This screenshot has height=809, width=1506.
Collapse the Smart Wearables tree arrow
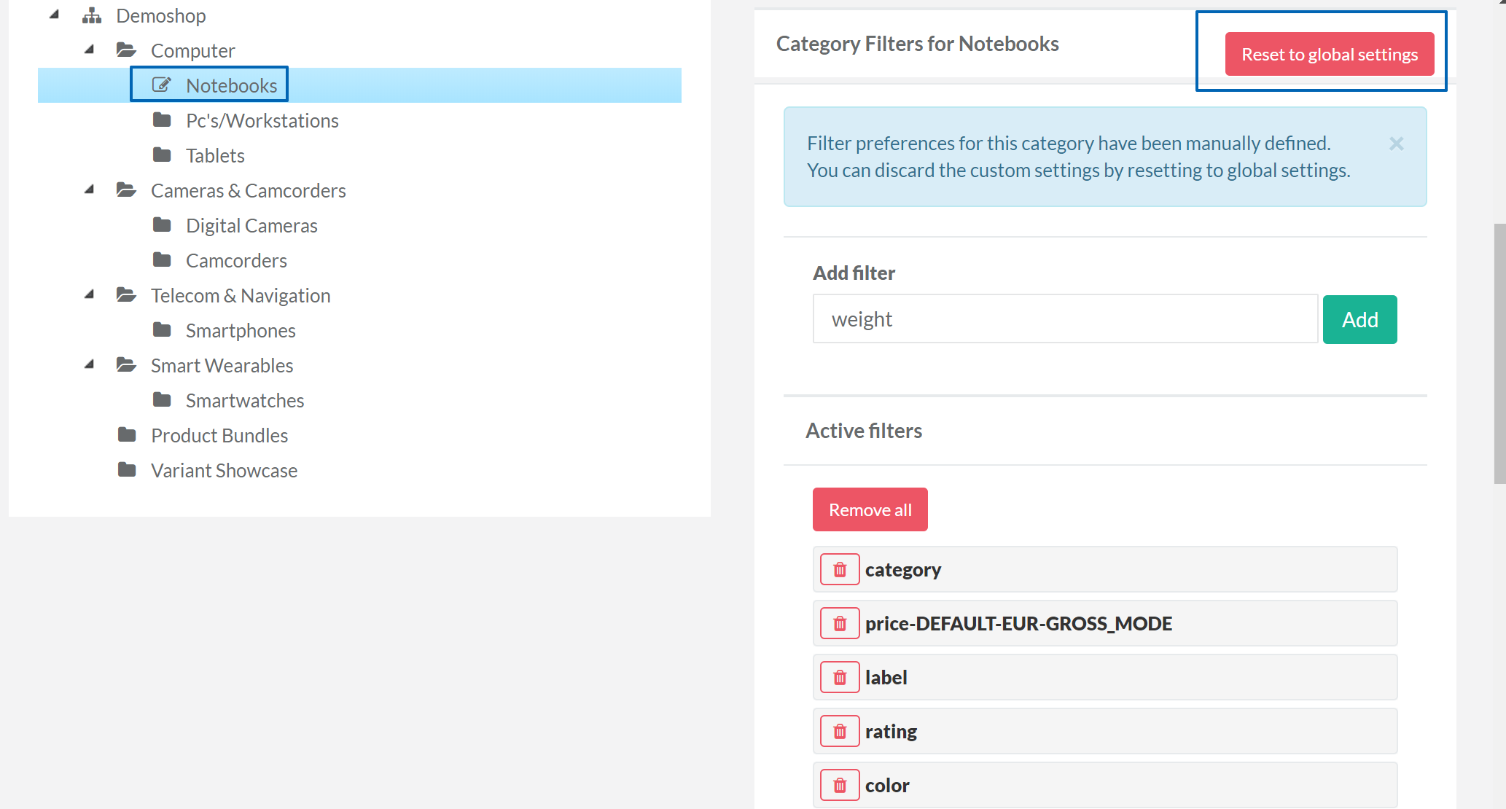point(89,364)
